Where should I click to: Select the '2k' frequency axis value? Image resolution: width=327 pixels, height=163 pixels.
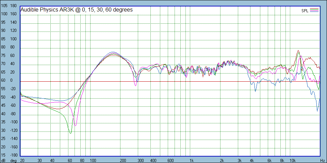tap(222, 161)
